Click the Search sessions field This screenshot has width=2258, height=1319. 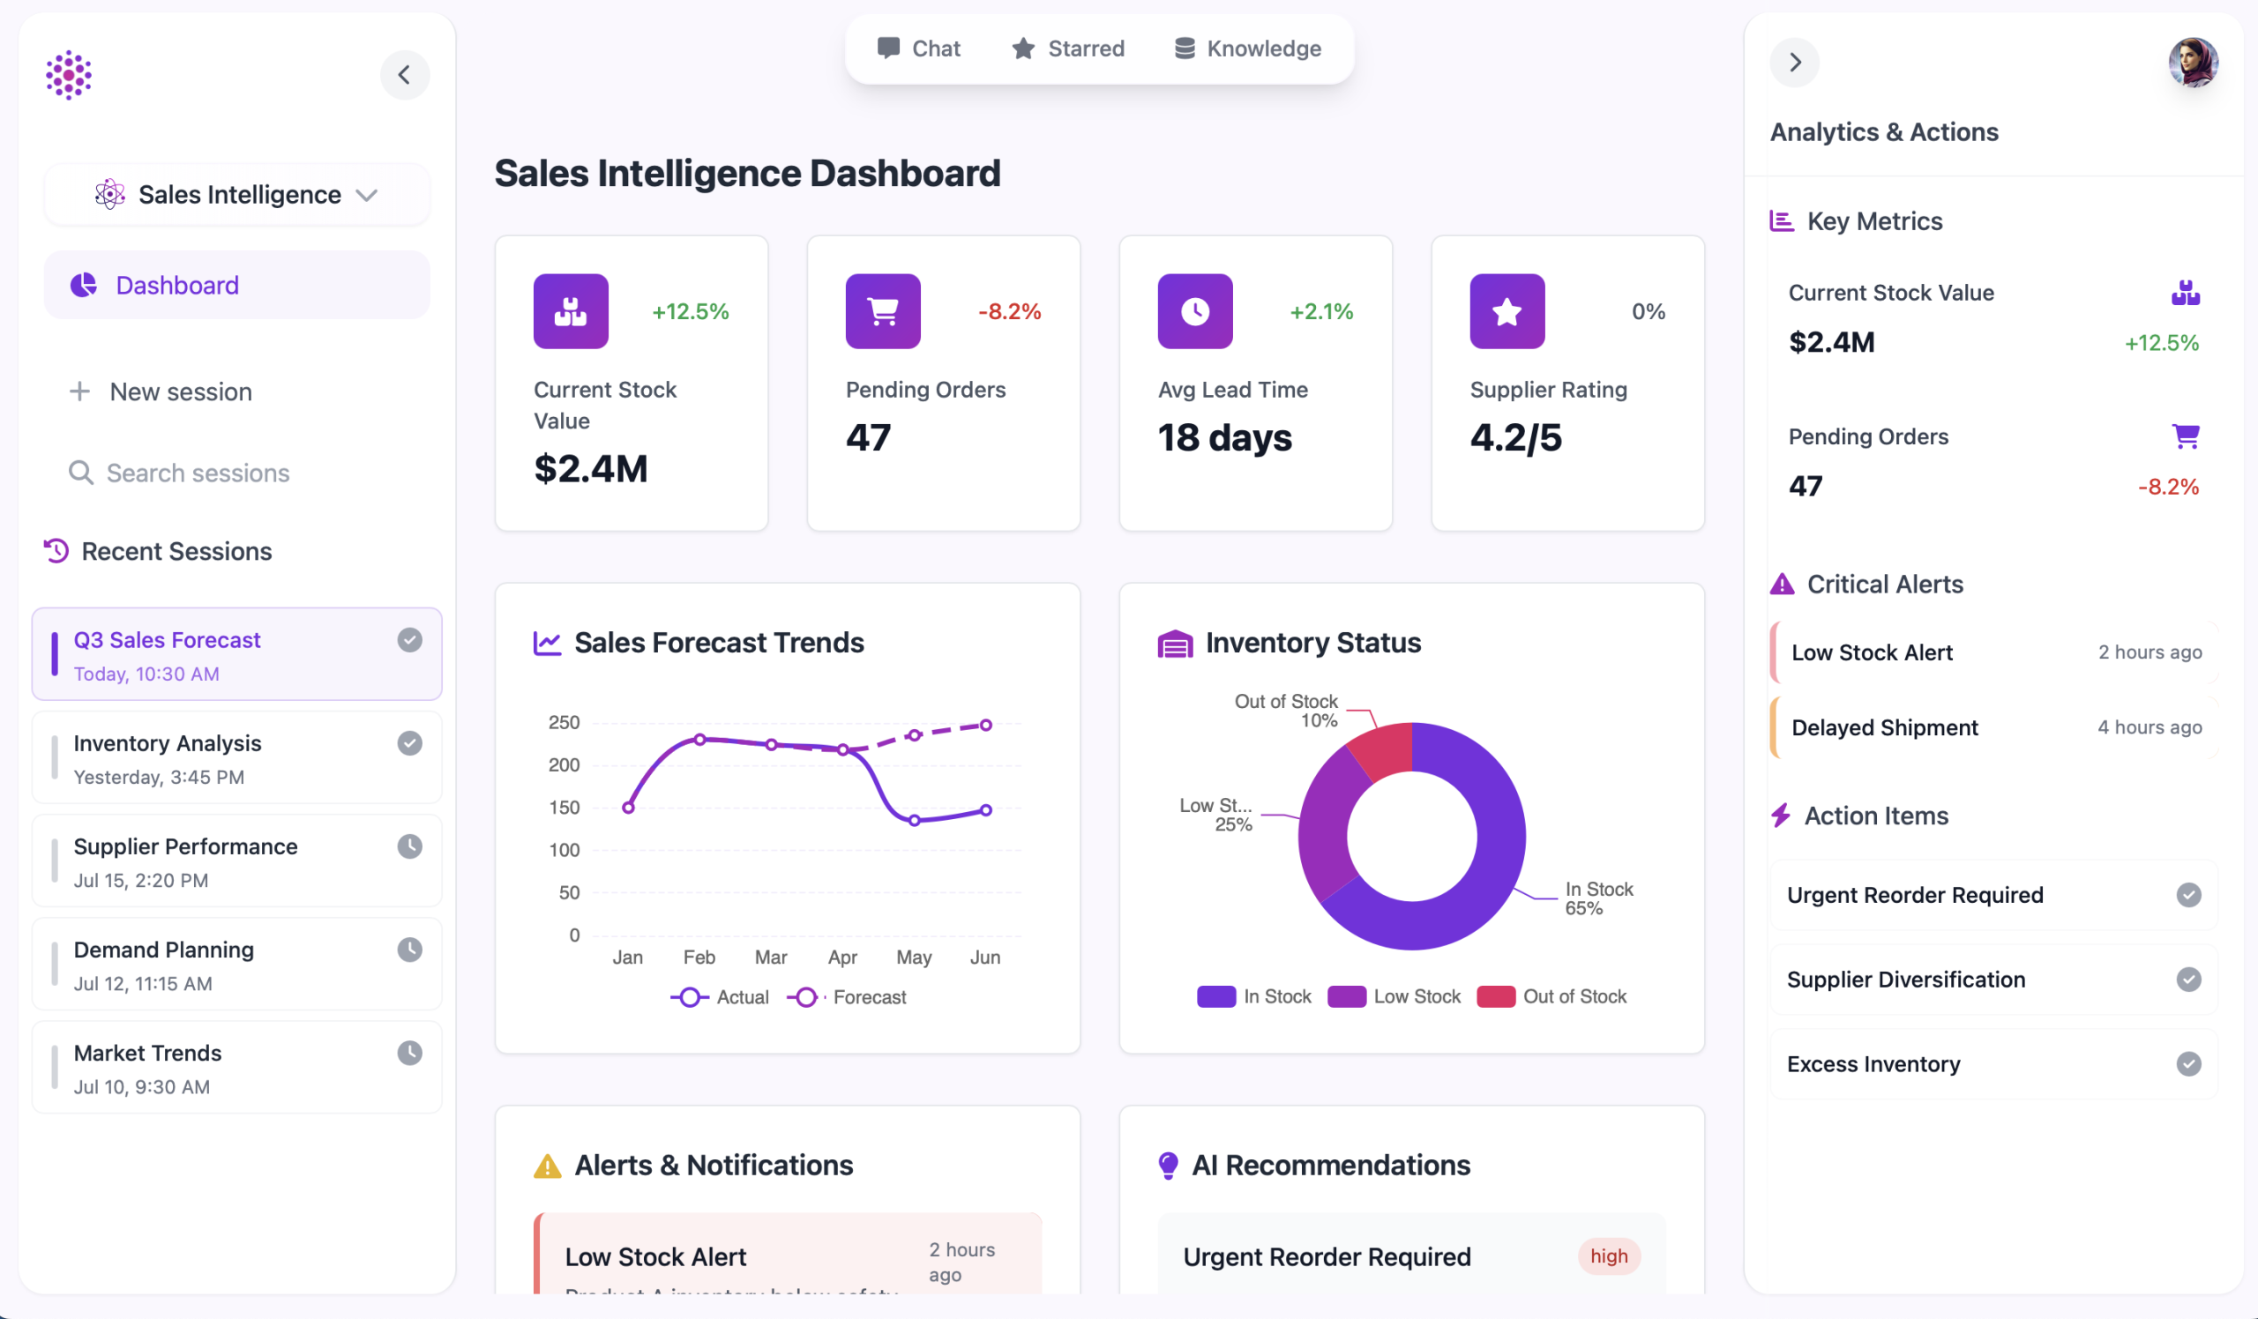pos(198,473)
